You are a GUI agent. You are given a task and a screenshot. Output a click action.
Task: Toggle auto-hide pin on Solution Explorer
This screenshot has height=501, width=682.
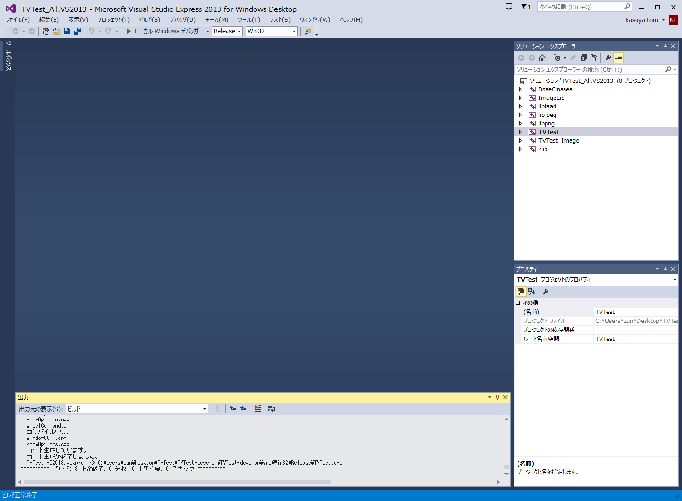(x=665, y=46)
